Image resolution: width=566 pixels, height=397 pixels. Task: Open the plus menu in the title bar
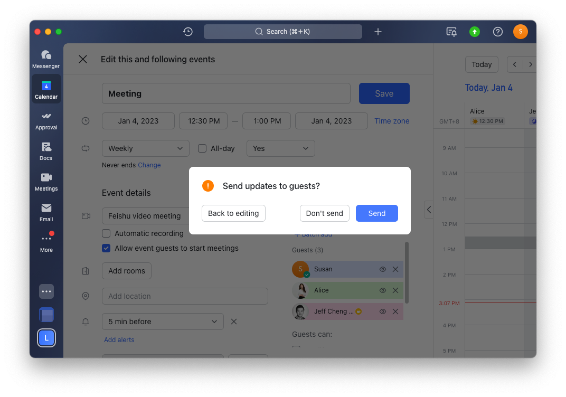click(x=378, y=32)
